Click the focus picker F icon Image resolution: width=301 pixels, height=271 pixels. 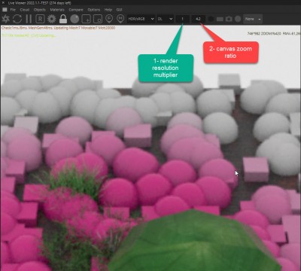pos(109,19)
